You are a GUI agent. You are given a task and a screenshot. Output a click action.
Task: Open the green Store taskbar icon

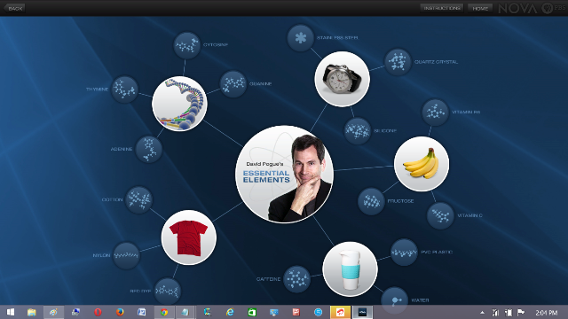tap(252, 312)
